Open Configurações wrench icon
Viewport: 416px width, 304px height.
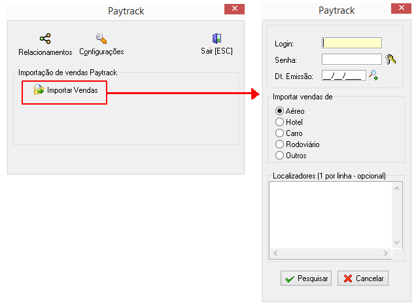coord(101,39)
